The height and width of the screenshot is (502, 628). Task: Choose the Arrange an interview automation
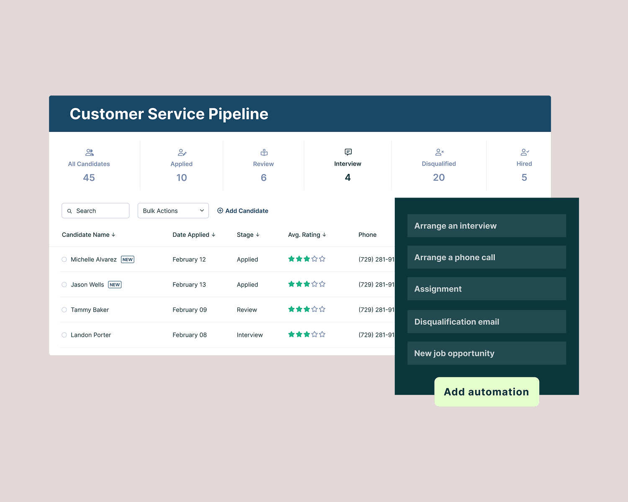click(x=486, y=225)
